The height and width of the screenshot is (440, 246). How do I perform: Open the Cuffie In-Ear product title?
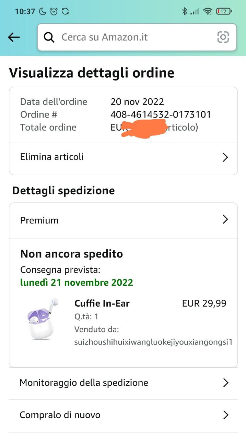pyautogui.click(x=102, y=303)
